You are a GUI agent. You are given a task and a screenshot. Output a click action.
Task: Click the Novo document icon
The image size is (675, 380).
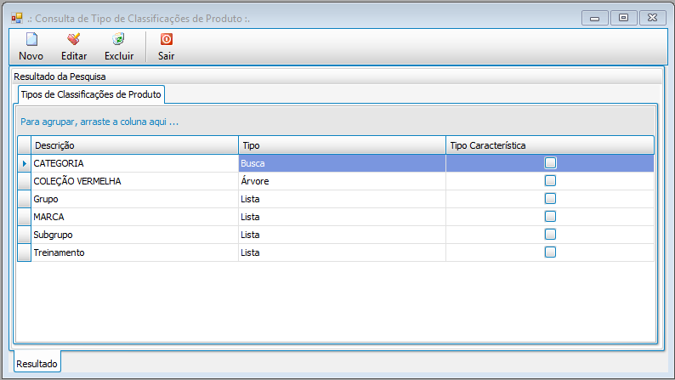click(31, 39)
